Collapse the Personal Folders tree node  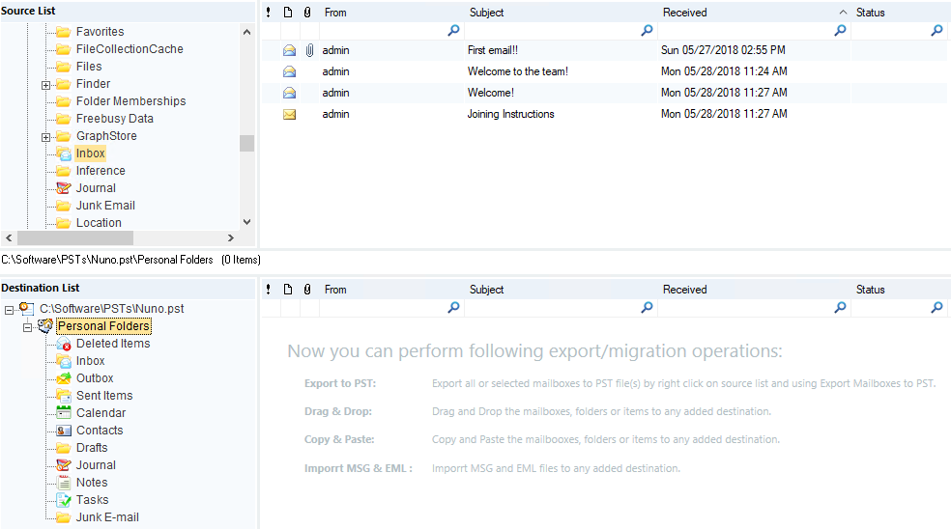[x=28, y=327]
